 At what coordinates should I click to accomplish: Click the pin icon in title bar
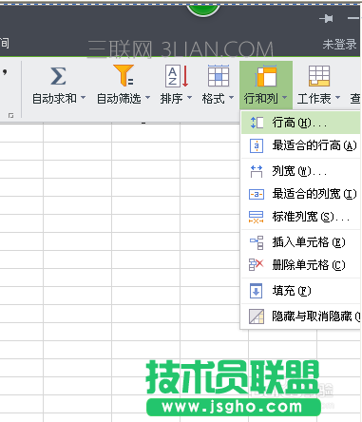pyautogui.click(x=326, y=19)
